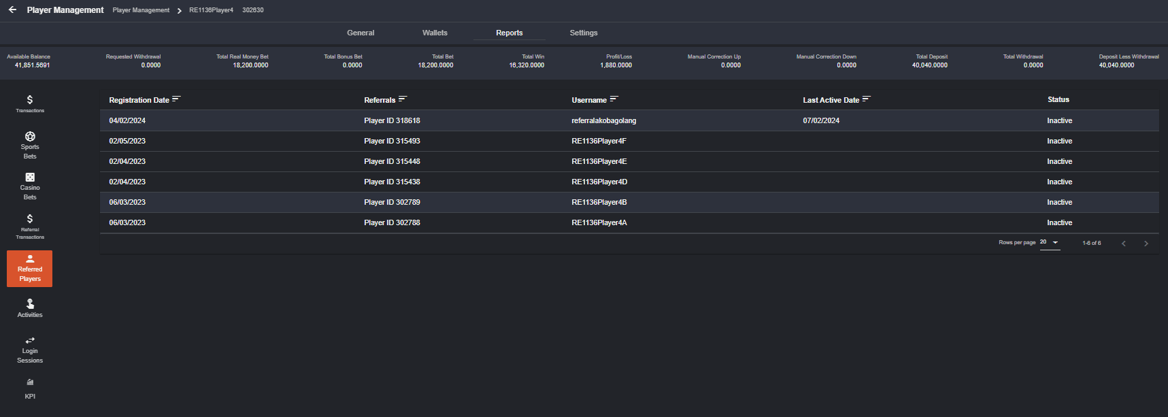
Task: Click Player ID 318618 referral
Action: pyautogui.click(x=392, y=120)
